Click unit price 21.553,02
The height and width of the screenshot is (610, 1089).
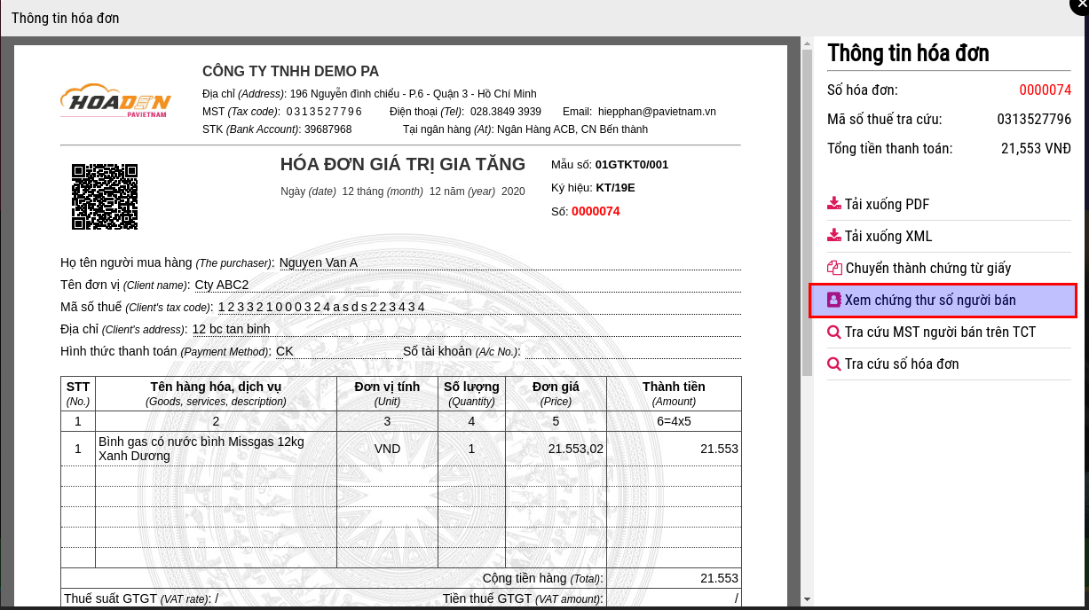tap(576, 449)
